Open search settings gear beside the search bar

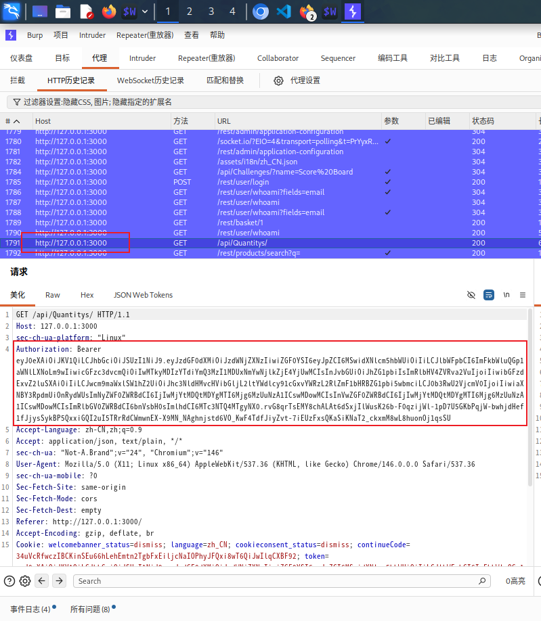(x=25, y=581)
